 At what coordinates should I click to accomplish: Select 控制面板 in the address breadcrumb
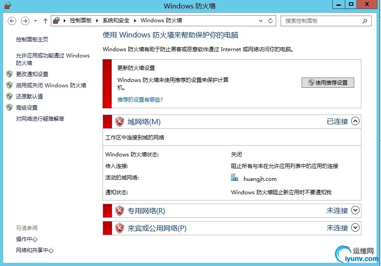pos(81,20)
